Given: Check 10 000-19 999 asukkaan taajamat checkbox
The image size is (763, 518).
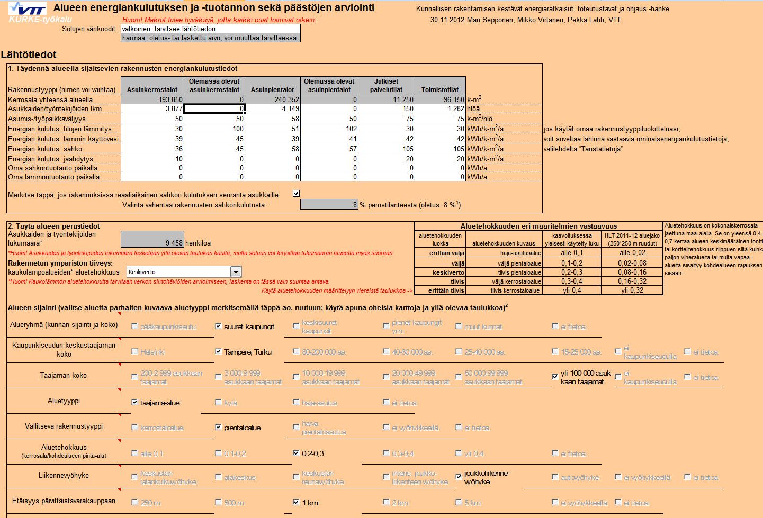Looking at the screenshot, I should [296, 377].
